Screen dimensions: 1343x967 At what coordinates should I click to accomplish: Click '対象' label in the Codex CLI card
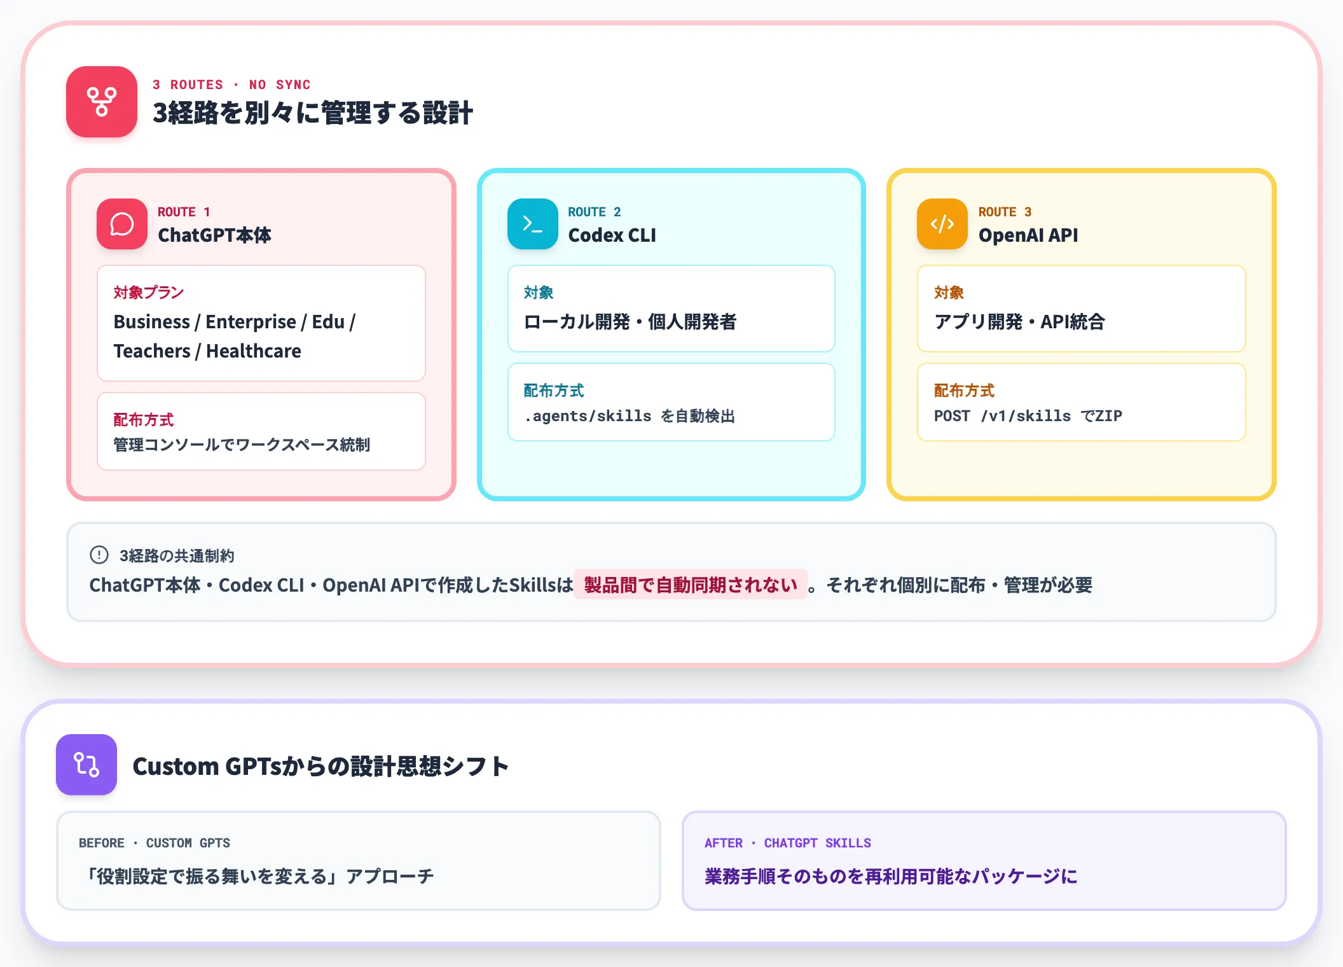coord(539,293)
